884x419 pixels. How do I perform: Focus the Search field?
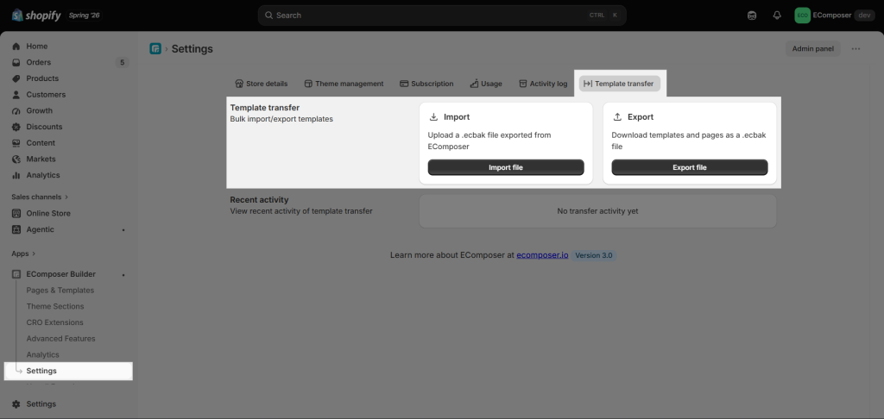442,16
